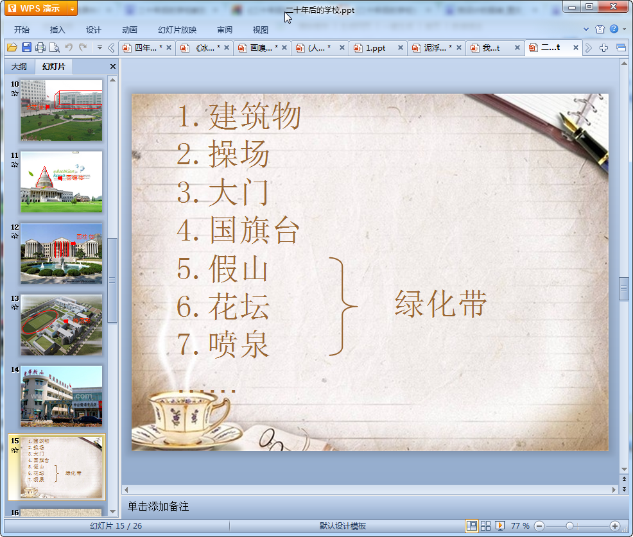Open Print Preview from the toolbar

pos(55,47)
